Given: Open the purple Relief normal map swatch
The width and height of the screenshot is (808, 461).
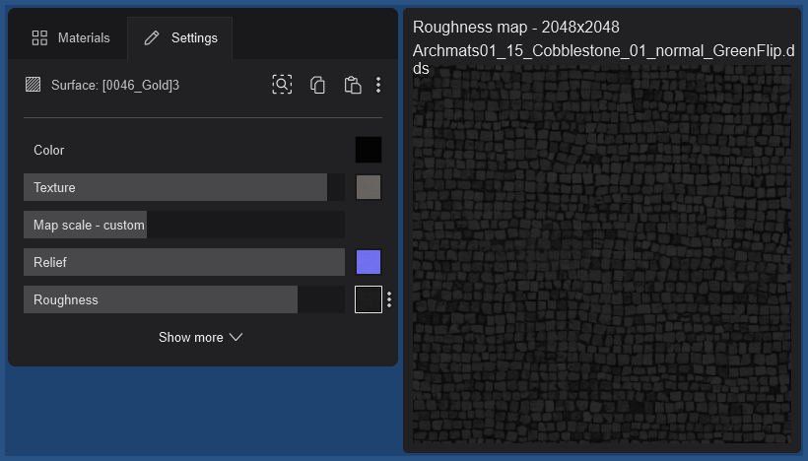Looking at the screenshot, I should tap(369, 262).
